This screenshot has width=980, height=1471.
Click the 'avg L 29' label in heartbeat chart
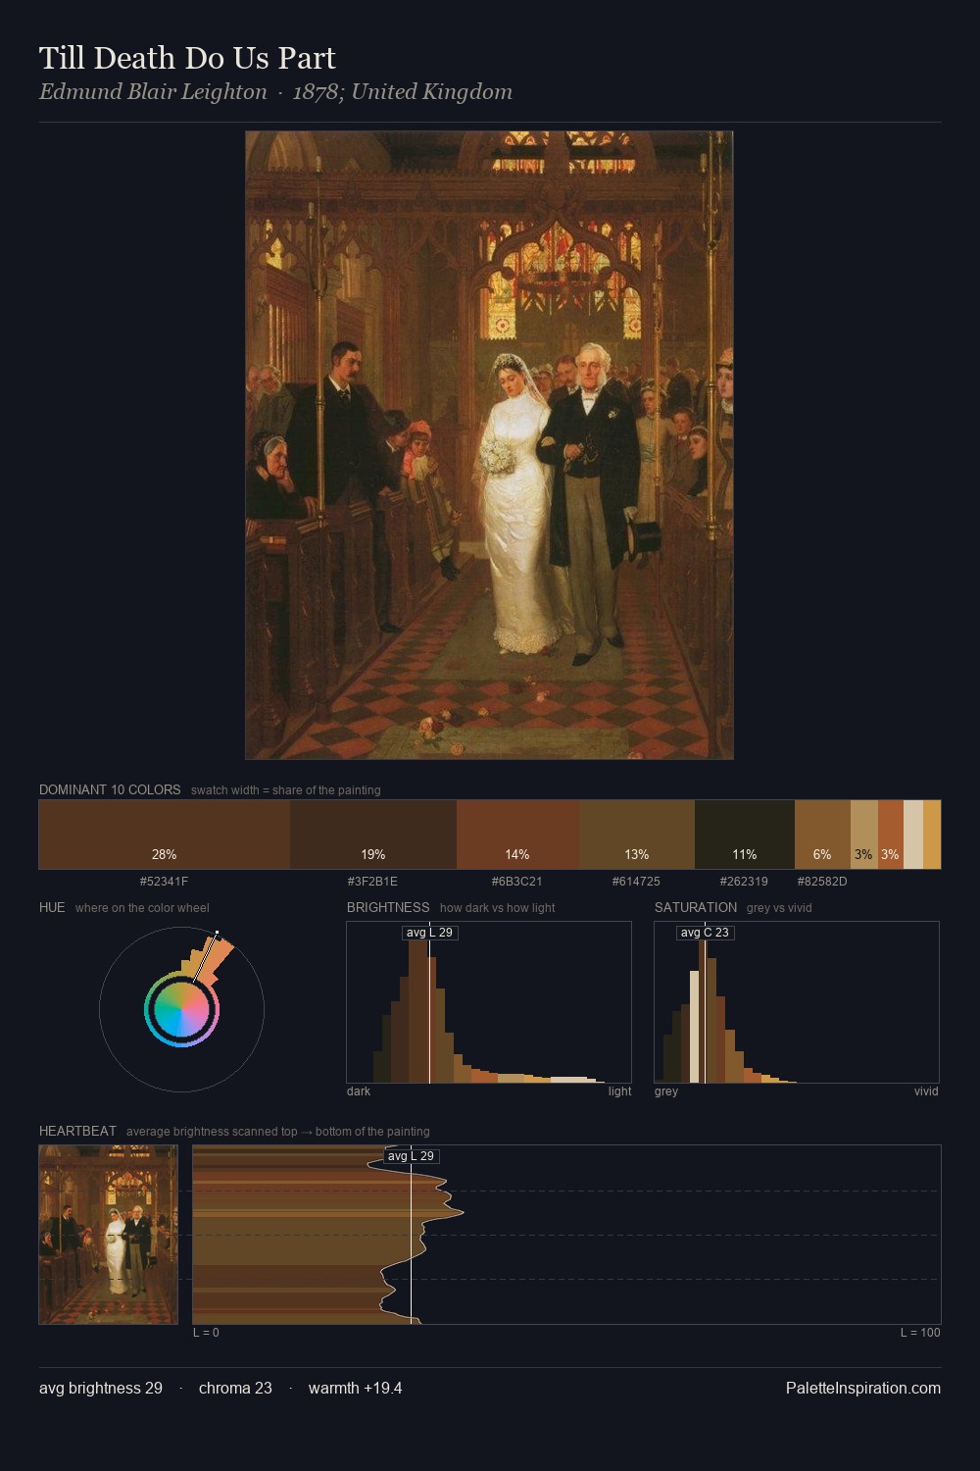[x=411, y=1156]
